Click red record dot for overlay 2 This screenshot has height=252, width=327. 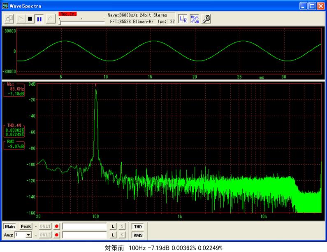pos(57,235)
